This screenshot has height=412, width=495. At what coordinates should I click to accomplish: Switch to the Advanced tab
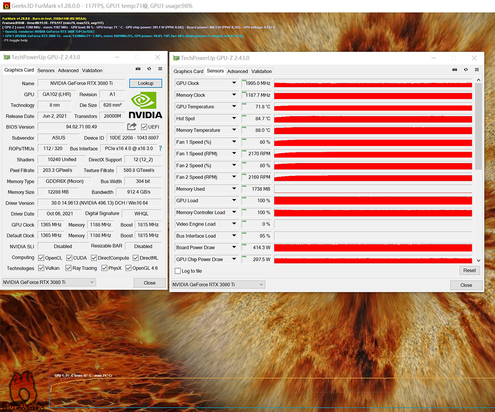68,70
